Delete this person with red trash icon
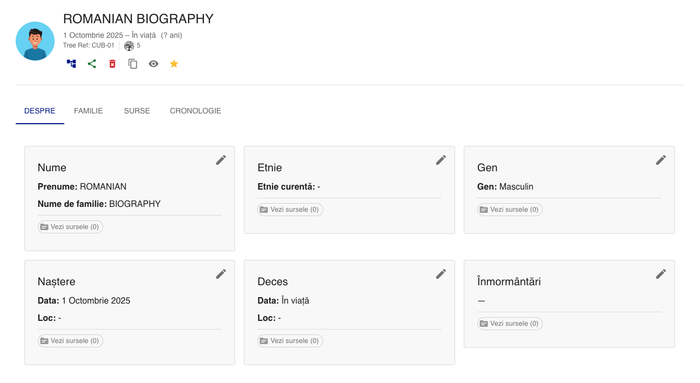Screen dimensions: 700x383 pyautogui.click(x=112, y=64)
